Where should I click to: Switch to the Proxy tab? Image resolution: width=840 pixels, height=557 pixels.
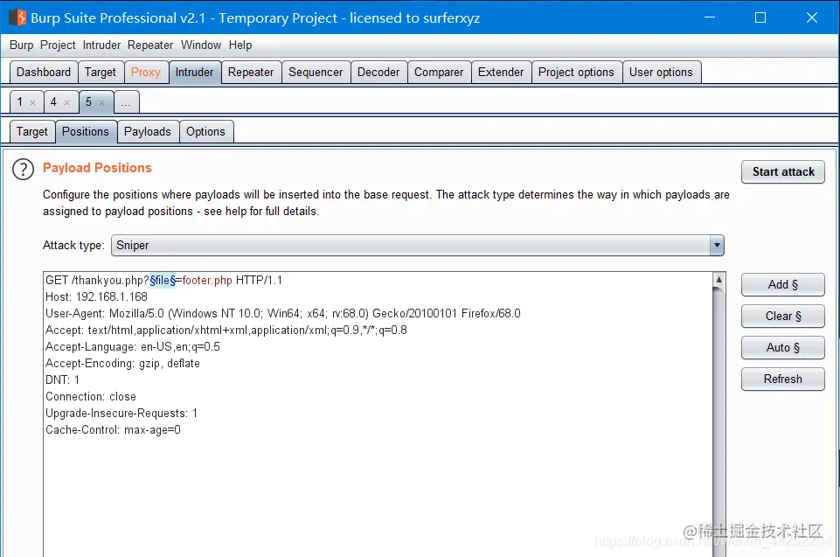146,73
